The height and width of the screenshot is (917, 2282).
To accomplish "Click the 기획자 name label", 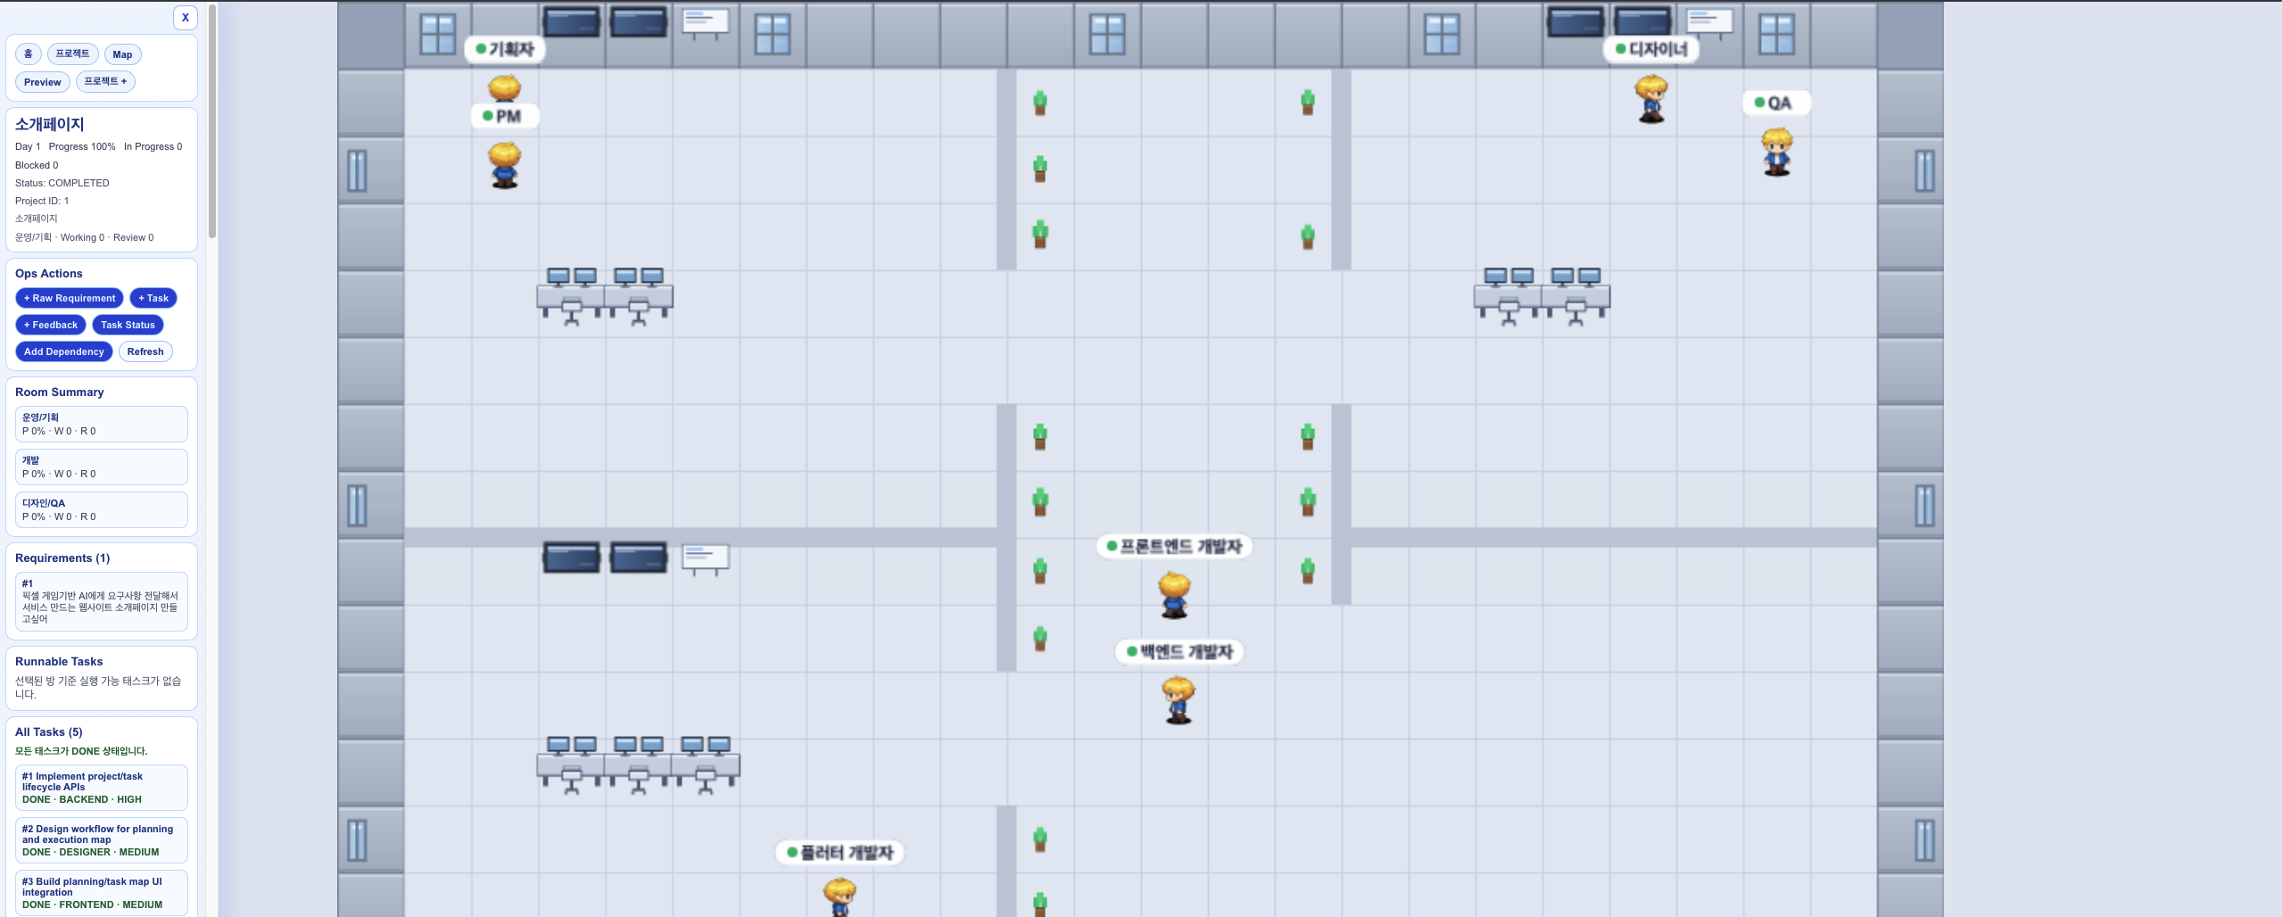I will [x=505, y=49].
